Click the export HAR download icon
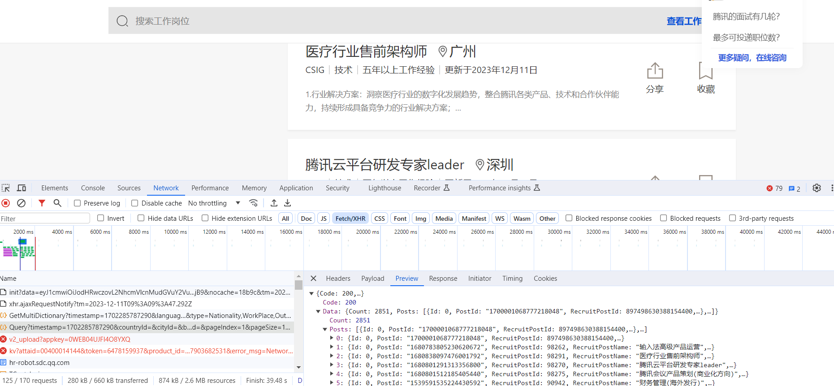Viewport: 834px width, 386px height. (288, 203)
